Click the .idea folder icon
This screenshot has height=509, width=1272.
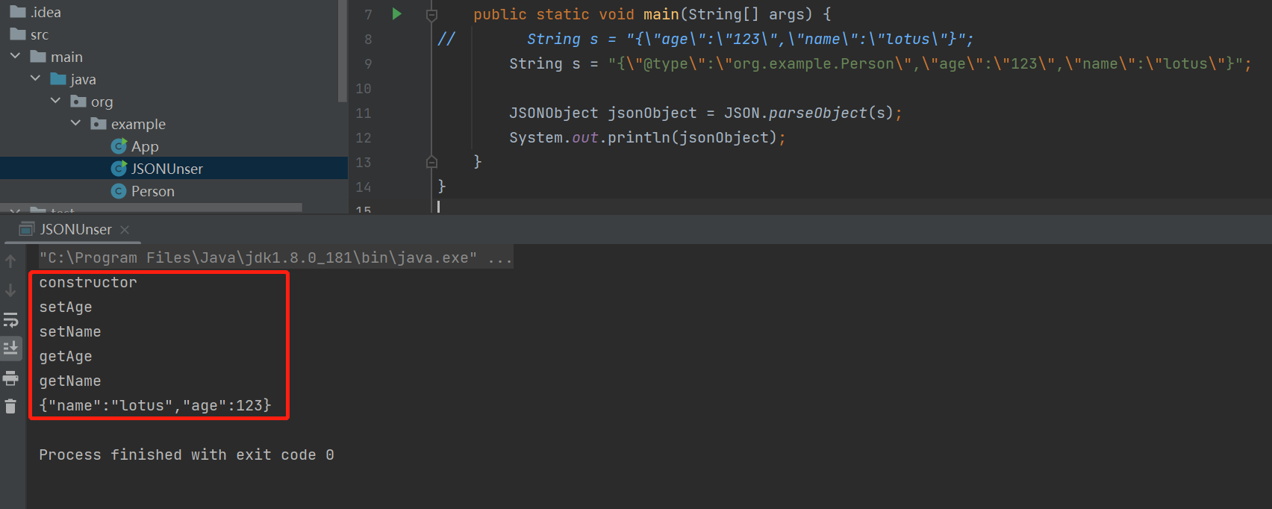tap(18, 12)
